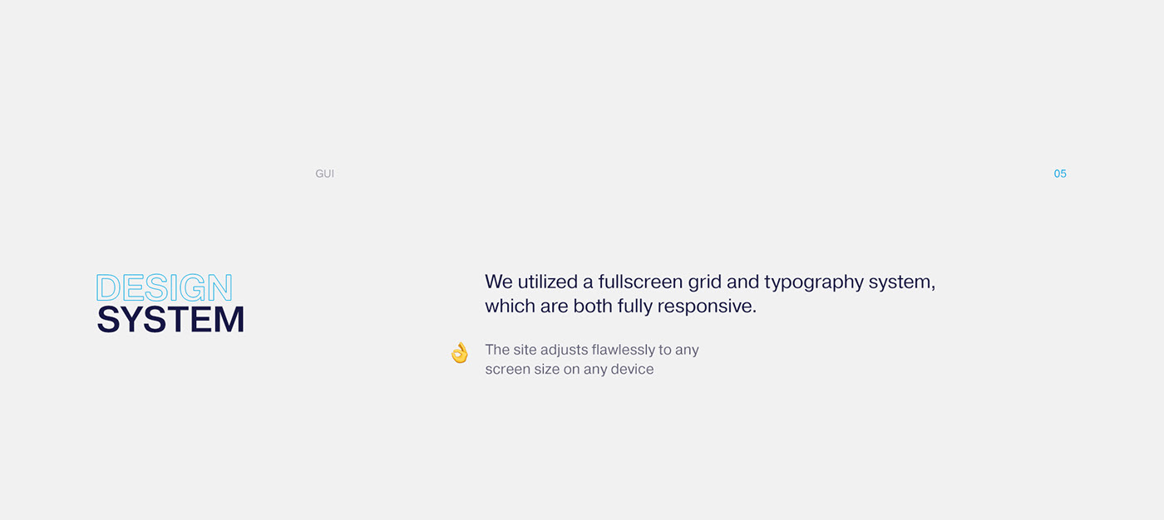The height and width of the screenshot is (520, 1164).
Task: Click "screen size" in the subtext
Action: pos(522,369)
